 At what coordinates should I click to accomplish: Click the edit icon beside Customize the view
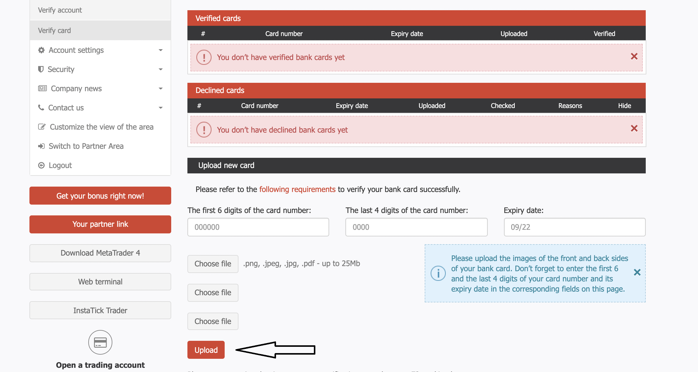pos(42,127)
